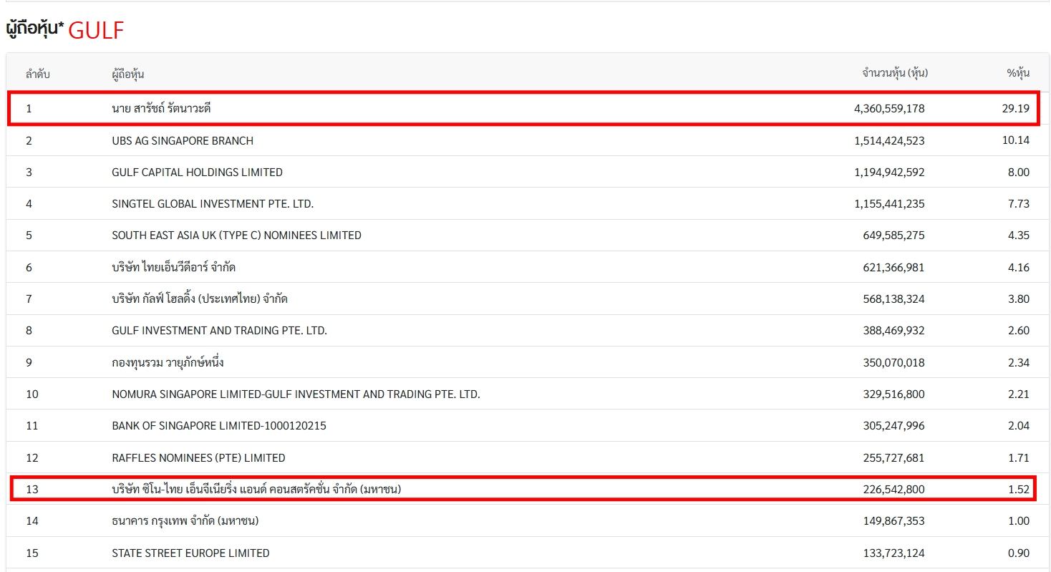1051x572 pixels.
Task: Select บริษัท ไทยเอ็นวีดีอาร์ จำกัด name
Action: point(173,267)
